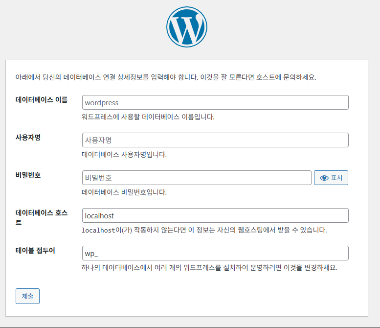Focus the 데이터베이스 이름 input field

(x=215, y=102)
